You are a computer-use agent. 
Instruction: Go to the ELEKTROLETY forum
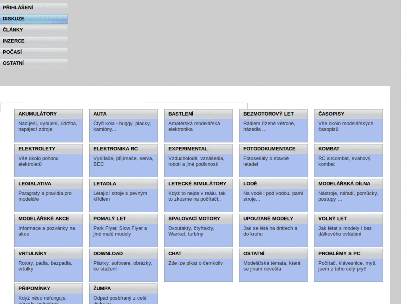tap(37, 149)
